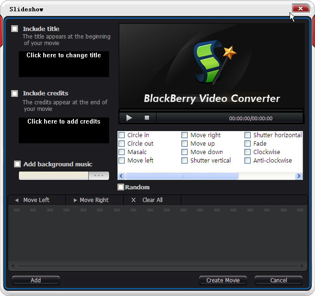Click the Move Left arrow icon
315x296 pixels.
(x=16, y=200)
